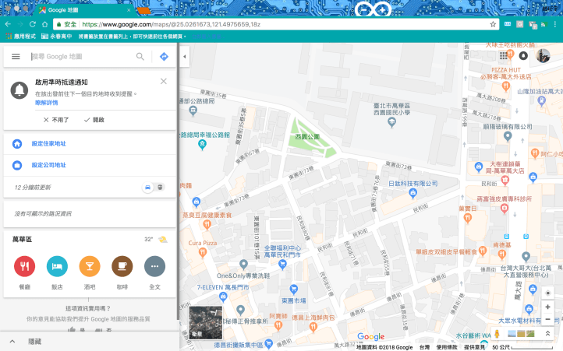Reload the page in Chrome
Screen dimensions: 563x351
(x=32, y=24)
